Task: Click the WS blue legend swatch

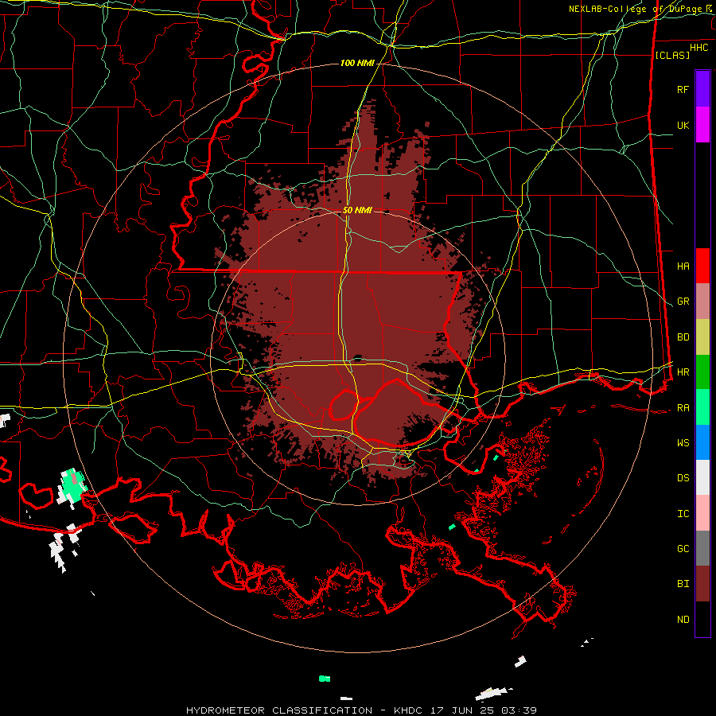Action: tap(702, 442)
